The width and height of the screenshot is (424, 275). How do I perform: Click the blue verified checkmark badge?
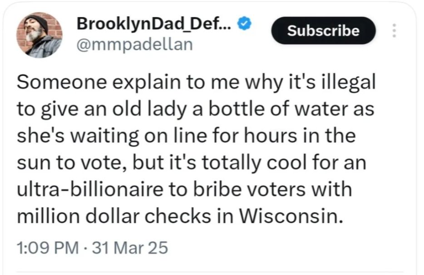244,24
